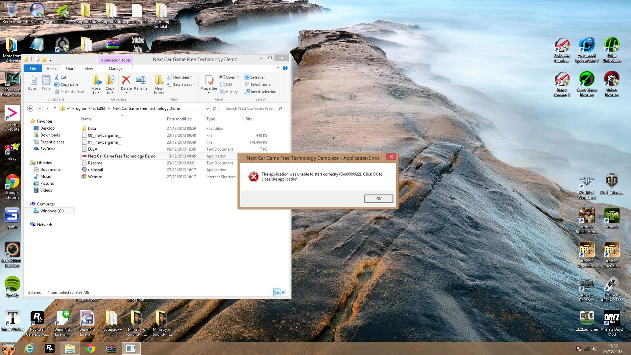Switch to the View ribbon tab
The height and width of the screenshot is (355, 631).
[x=89, y=69]
